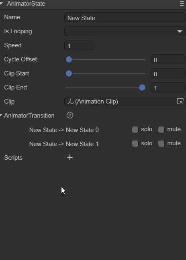This screenshot has height=260, width=186.
Task: Click the Clip End slider handle
Action: [x=142, y=87]
